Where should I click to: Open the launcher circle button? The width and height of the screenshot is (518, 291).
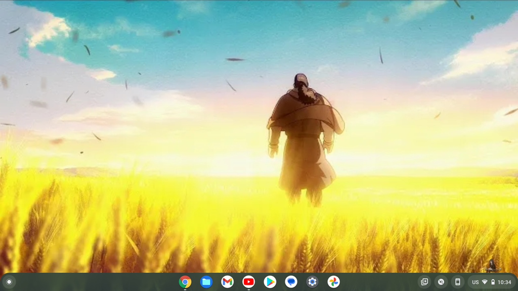[x=9, y=282]
